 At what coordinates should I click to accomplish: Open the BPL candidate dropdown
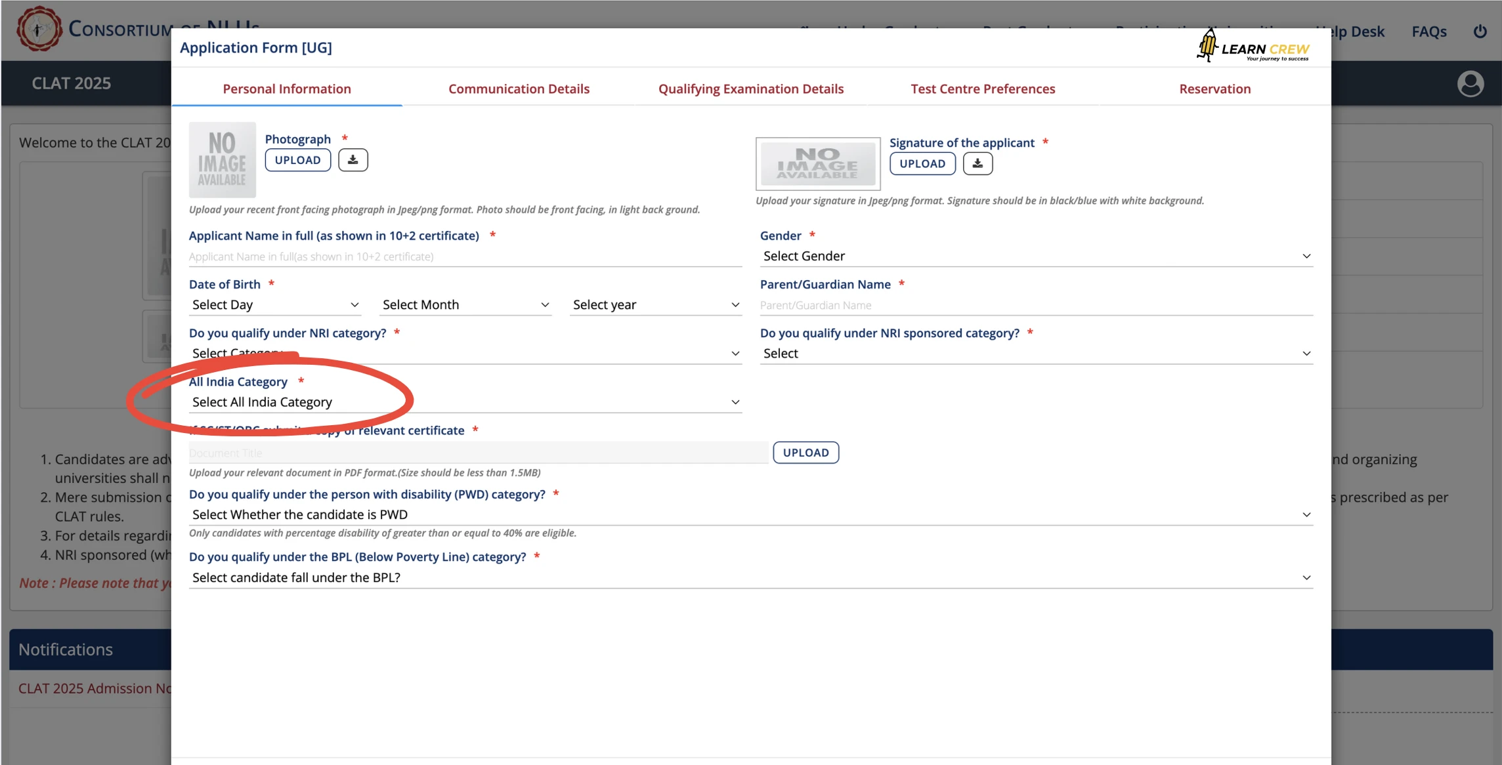point(751,577)
